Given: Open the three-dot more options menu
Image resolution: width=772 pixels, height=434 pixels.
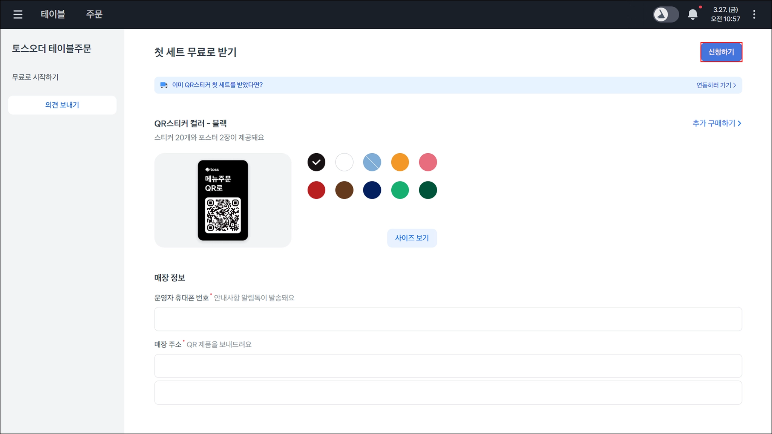Looking at the screenshot, I should point(754,14).
